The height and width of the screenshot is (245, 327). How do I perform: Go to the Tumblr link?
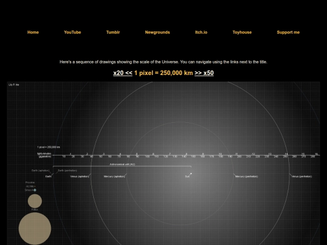tap(113, 32)
